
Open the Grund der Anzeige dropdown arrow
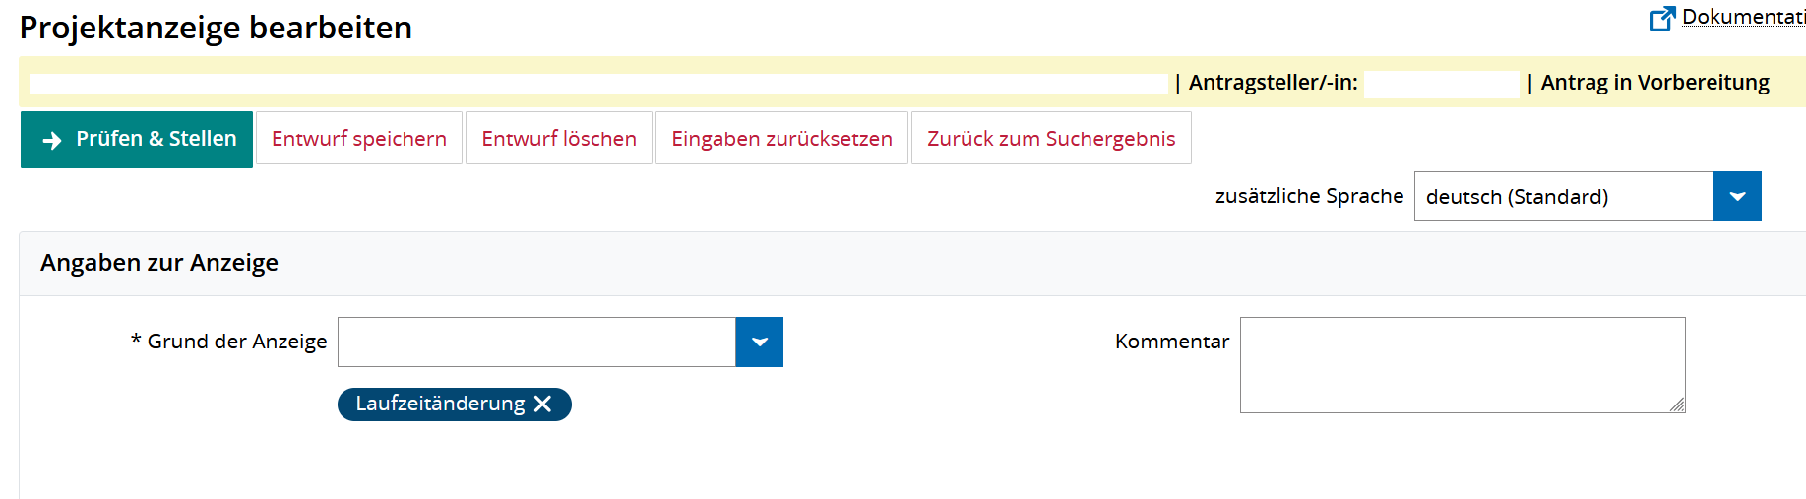759,343
